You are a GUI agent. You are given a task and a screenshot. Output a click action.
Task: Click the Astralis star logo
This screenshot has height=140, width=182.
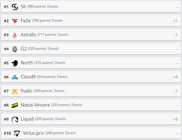click(x=15, y=35)
